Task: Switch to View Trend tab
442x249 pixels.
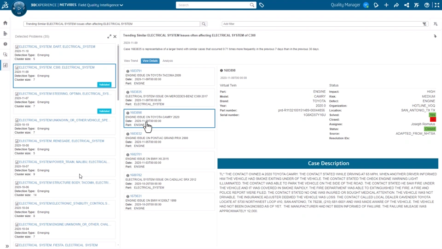Action: 131,61
